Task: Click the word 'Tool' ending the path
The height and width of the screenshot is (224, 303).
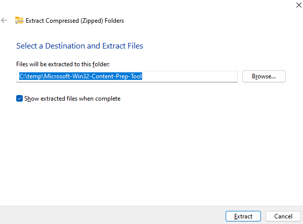Action: (136, 76)
